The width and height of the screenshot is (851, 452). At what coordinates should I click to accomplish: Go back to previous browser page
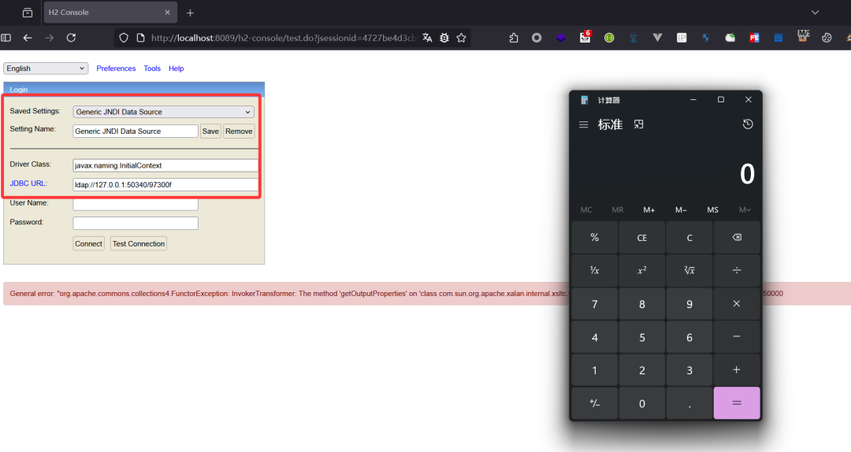[28, 38]
